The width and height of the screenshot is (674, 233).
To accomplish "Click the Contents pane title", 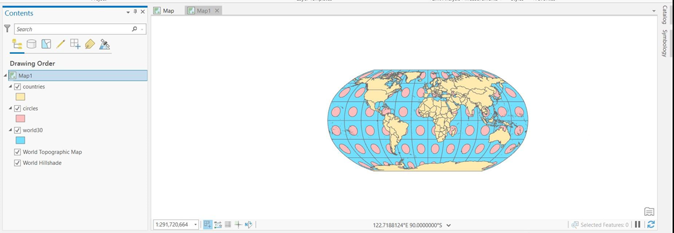I will point(19,13).
